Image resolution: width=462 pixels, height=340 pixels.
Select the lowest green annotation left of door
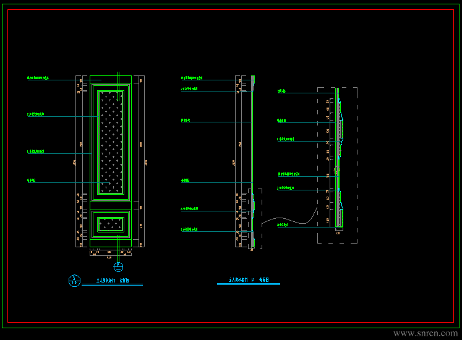(31, 180)
